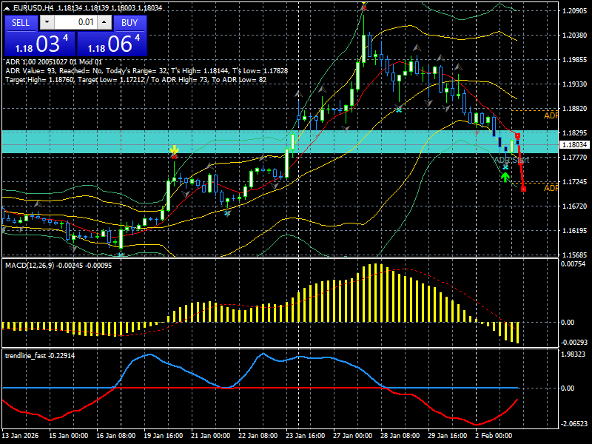Click cyan X marker below green arrow
Screen dimensions: 592x444
tap(505, 167)
